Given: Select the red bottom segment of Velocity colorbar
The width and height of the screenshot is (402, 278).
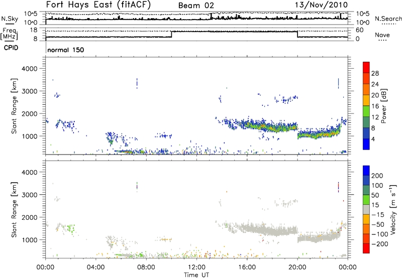Looking at the screenshot, I should tap(366, 248).
